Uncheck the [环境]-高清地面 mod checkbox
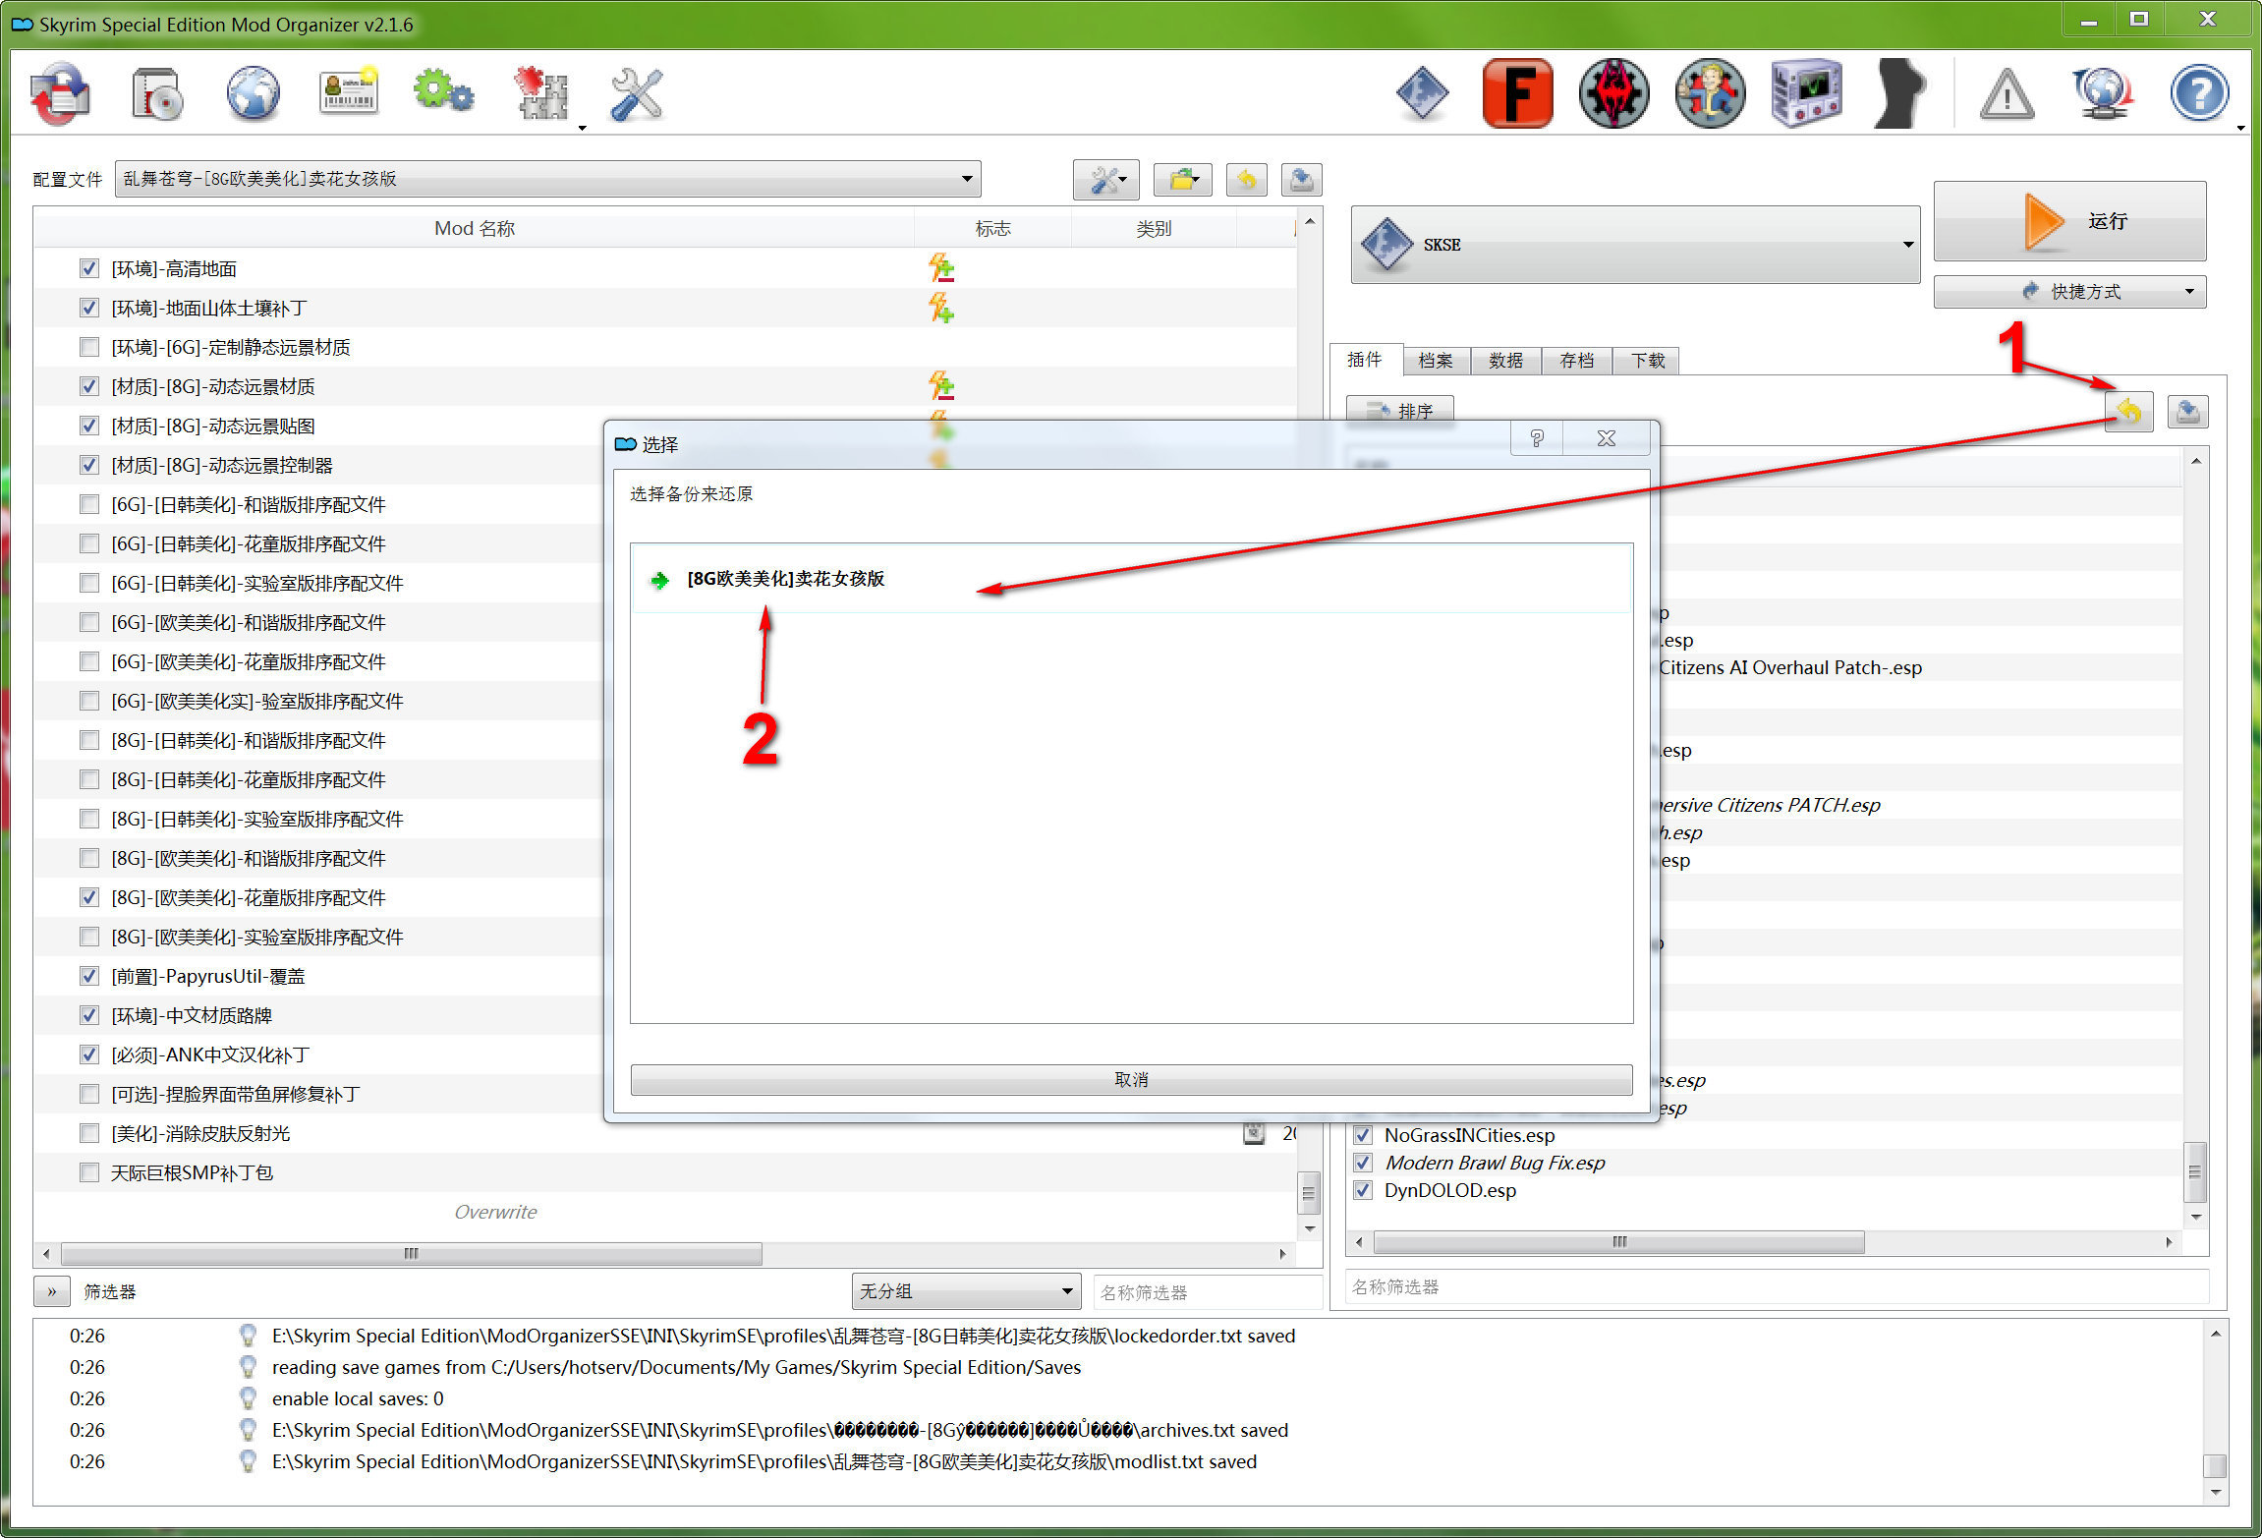Screen dimensions: 2262x1538 (x=89, y=268)
